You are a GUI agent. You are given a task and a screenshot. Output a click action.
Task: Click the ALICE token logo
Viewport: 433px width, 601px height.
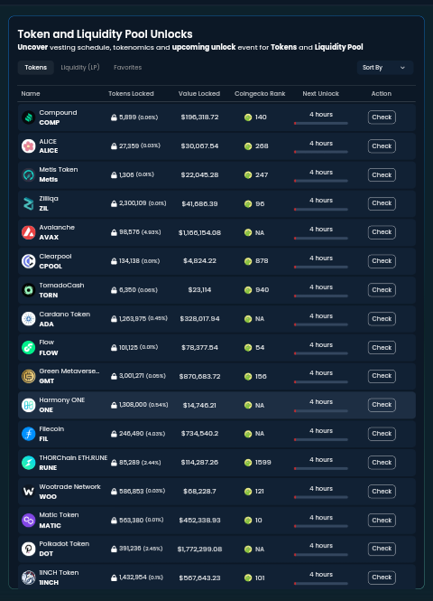tap(28, 146)
